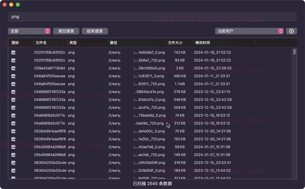
Task: Open the 全部 filter dropdown
Action: click(28, 31)
